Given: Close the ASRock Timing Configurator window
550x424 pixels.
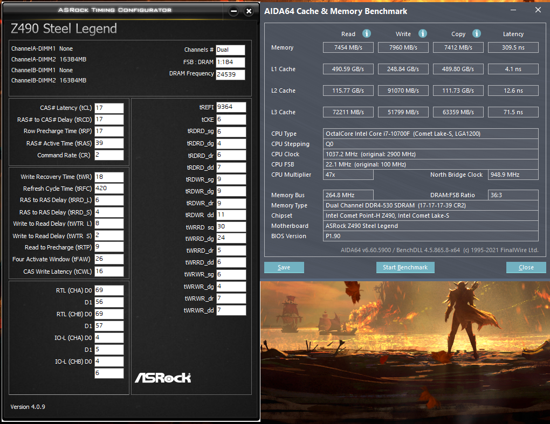Looking at the screenshot, I should point(249,11).
